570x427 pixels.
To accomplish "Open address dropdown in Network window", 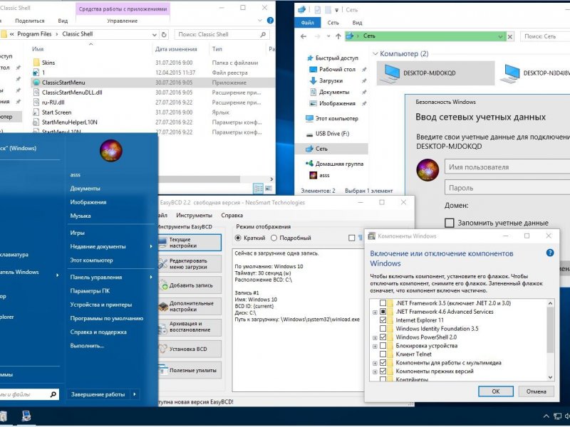I will (501, 36).
